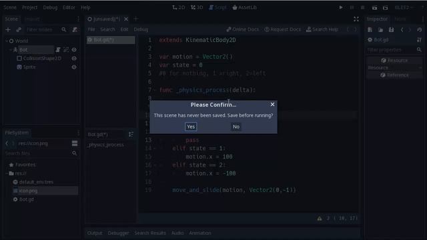Select default_env.tres file
427x240 pixels.
click(36, 182)
